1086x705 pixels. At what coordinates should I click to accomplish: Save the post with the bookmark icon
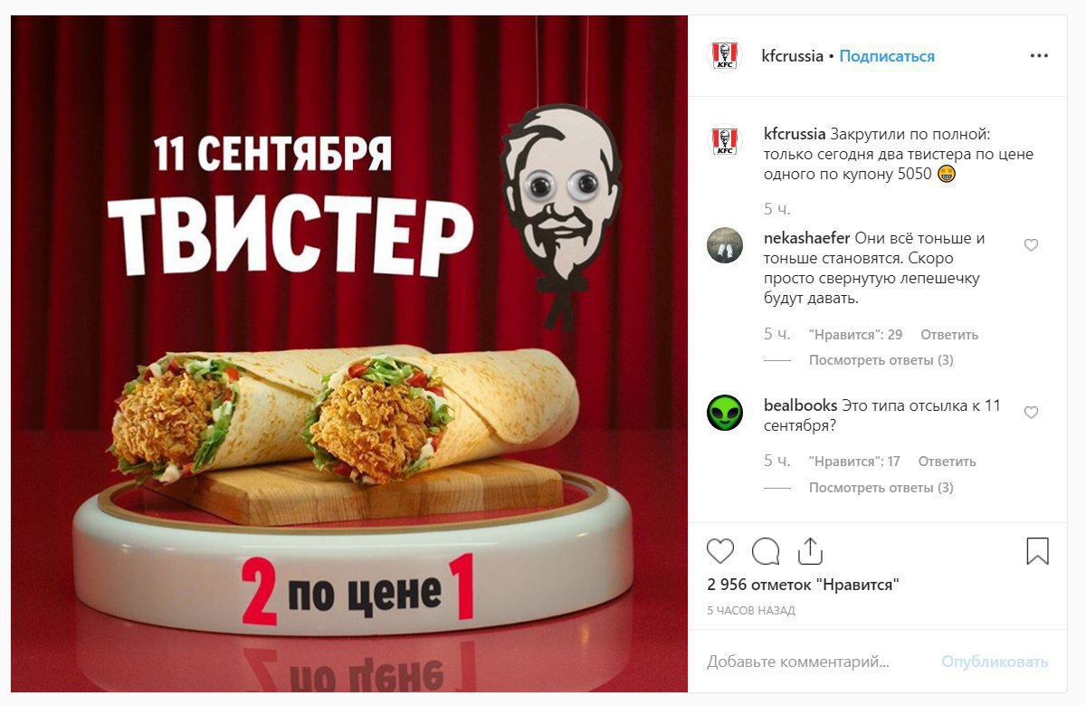click(x=1038, y=551)
